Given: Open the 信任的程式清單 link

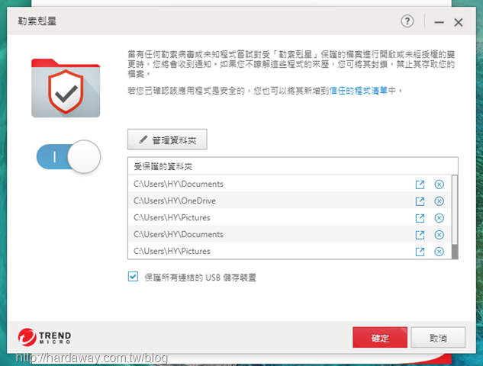Looking at the screenshot, I should coord(359,91).
